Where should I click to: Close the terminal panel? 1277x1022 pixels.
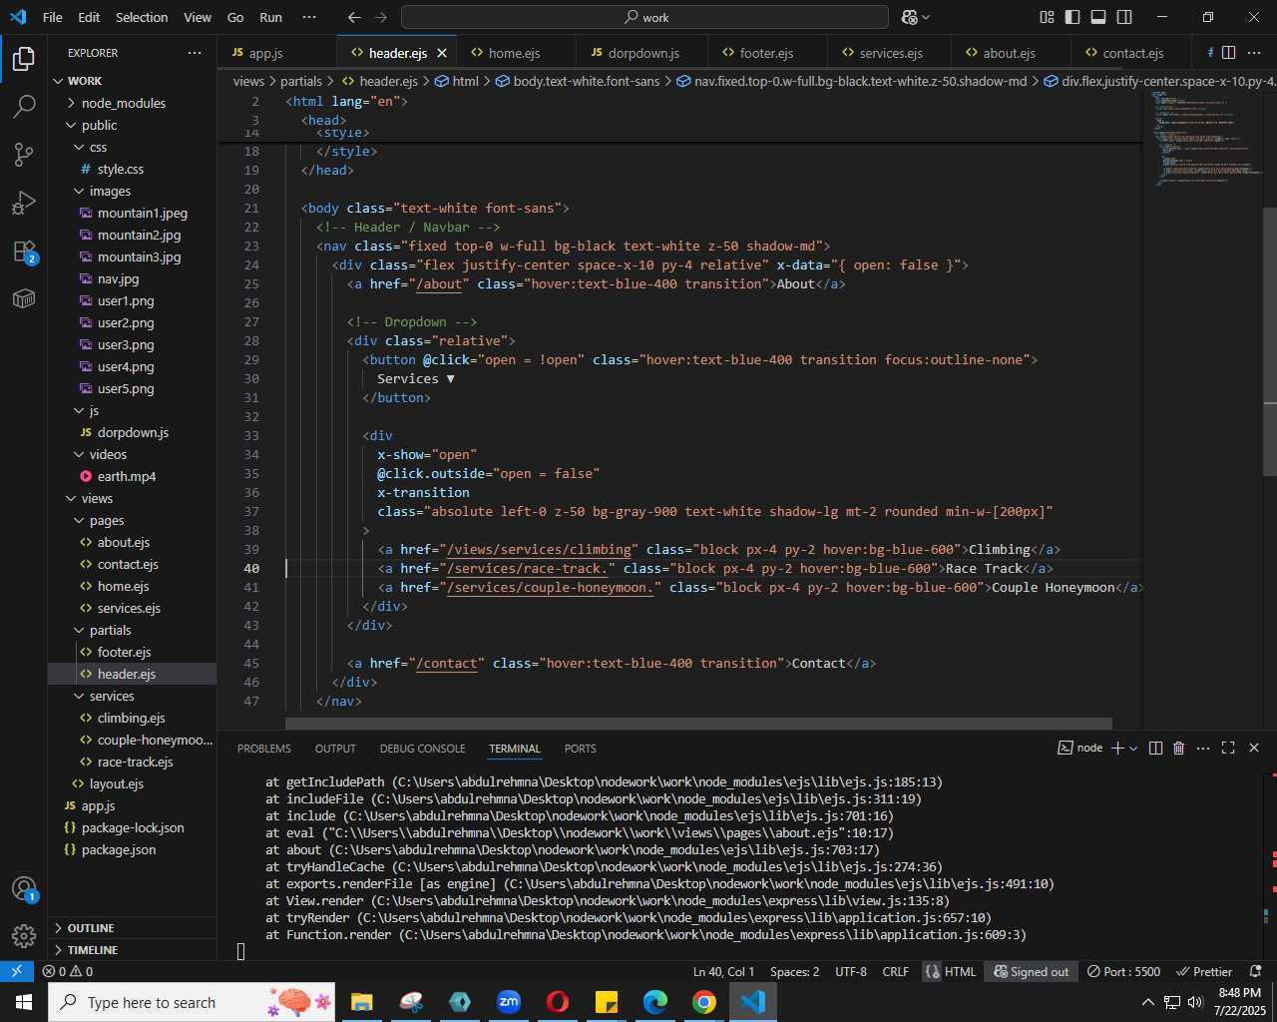point(1254,748)
